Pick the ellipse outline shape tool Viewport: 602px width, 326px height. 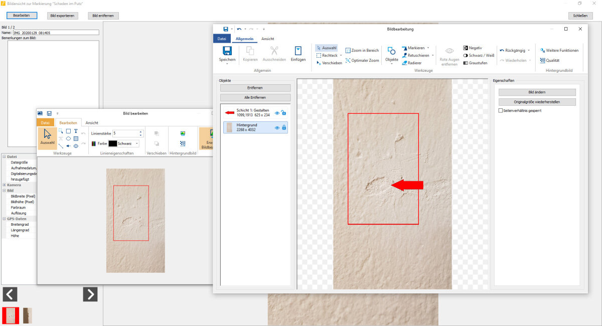[x=68, y=138]
